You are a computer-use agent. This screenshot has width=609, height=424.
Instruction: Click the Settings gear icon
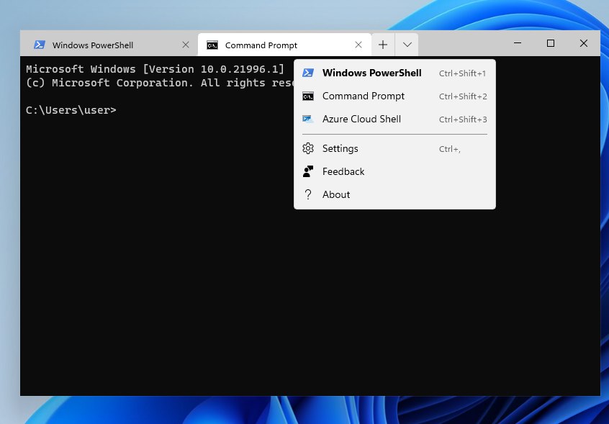308,148
